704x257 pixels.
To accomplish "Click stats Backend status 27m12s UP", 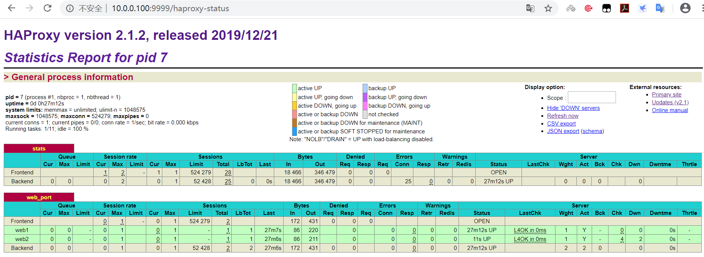I will [498, 181].
